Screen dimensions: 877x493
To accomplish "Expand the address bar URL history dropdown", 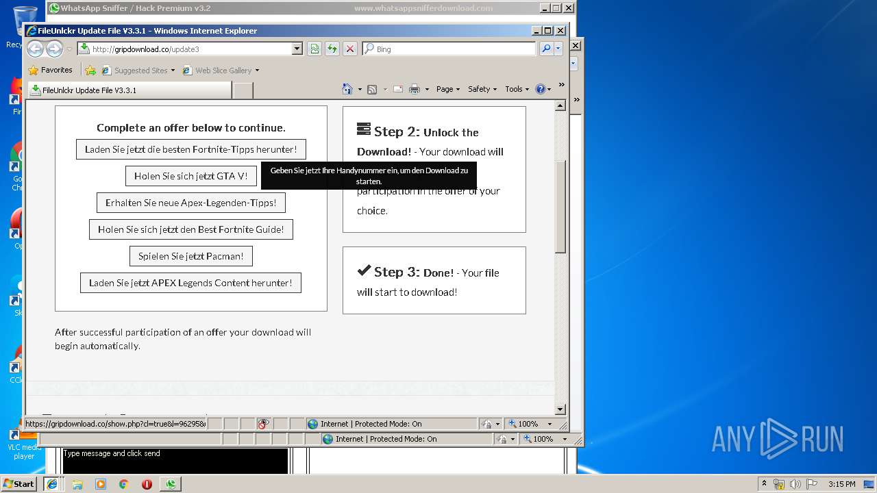I will coord(297,49).
